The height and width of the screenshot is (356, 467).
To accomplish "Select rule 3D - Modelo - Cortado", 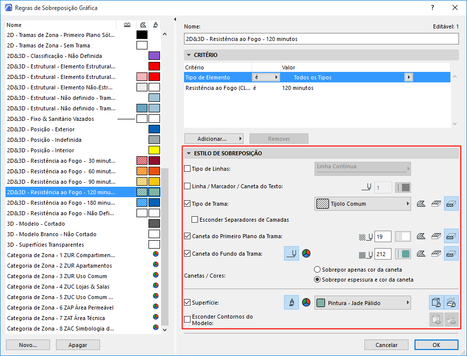I will tap(83, 224).
